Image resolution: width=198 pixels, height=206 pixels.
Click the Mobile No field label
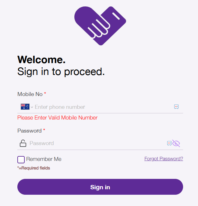(x=30, y=94)
